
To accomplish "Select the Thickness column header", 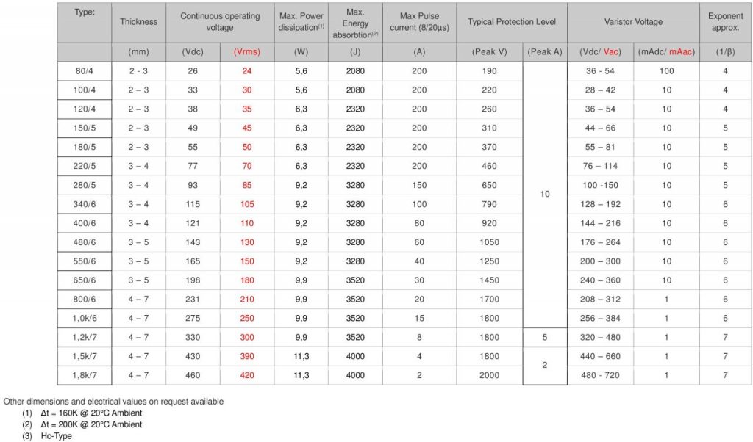I will (x=139, y=22).
